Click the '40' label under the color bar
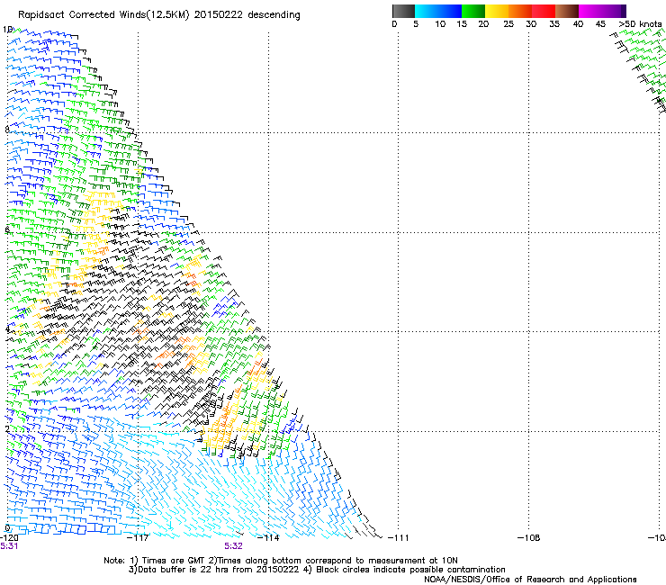This screenshot has width=666, height=585. pos(578,24)
